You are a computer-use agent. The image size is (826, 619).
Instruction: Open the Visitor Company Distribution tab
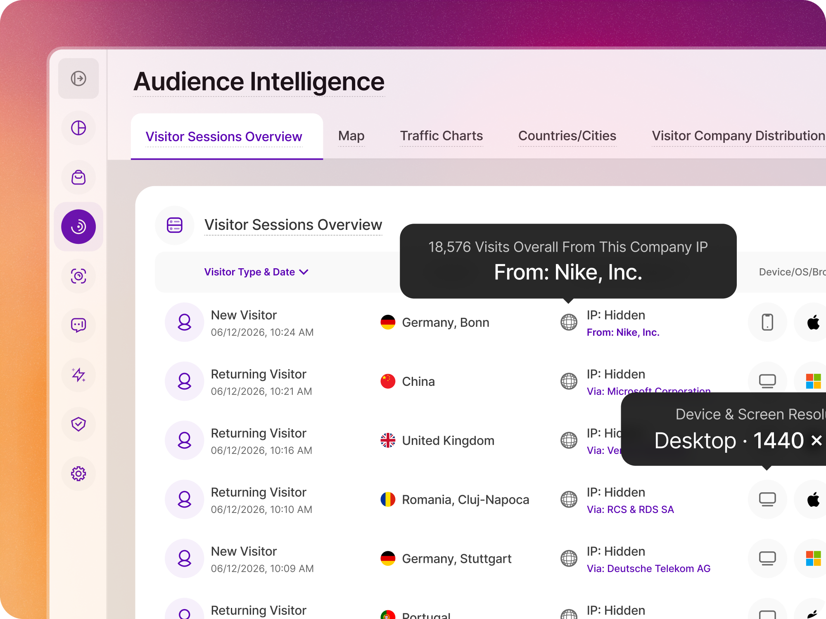(738, 136)
